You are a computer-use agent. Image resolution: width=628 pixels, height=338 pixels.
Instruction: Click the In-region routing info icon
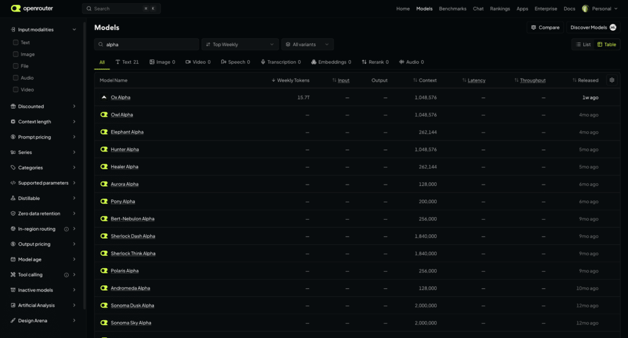pos(66,229)
